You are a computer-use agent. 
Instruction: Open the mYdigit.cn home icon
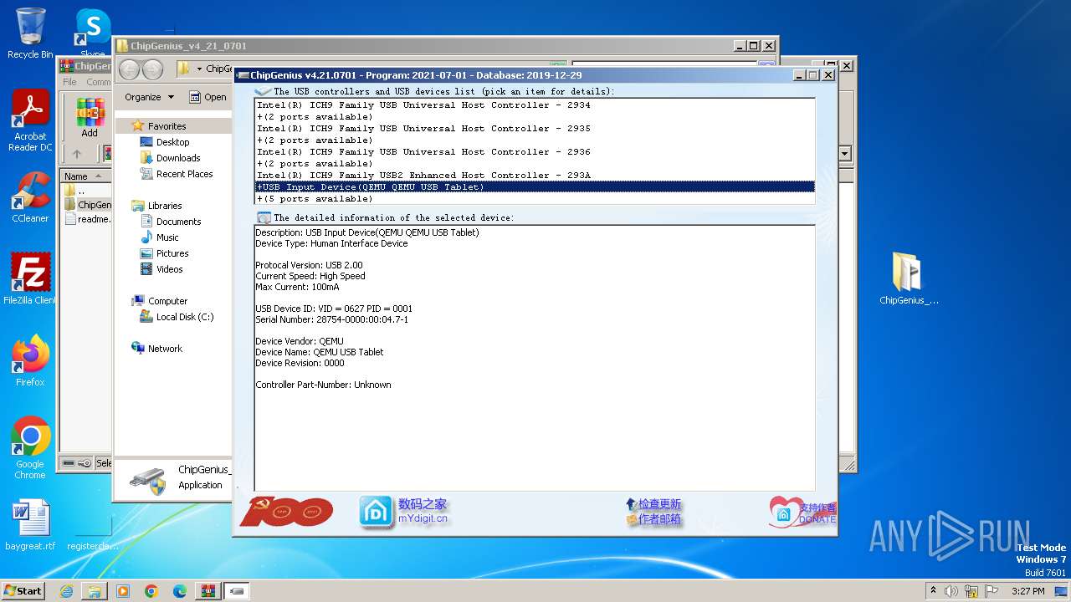tap(376, 512)
